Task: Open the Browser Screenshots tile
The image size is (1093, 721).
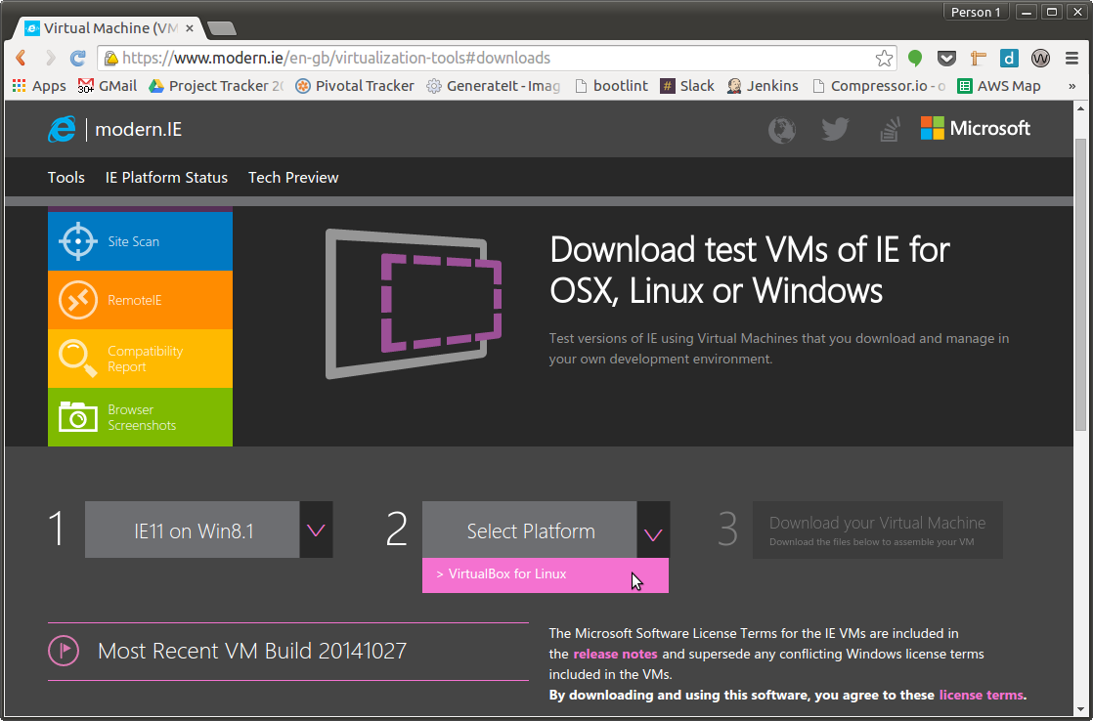Action: (140, 416)
